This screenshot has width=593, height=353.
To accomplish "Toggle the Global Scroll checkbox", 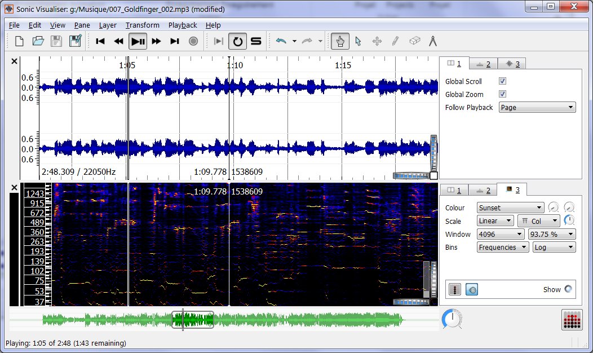I will click(502, 81).
